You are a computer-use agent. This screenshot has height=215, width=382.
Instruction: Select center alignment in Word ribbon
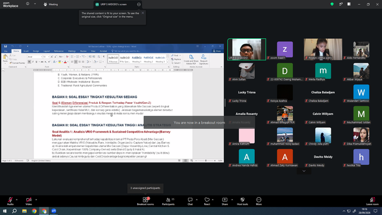coord(76,62)
